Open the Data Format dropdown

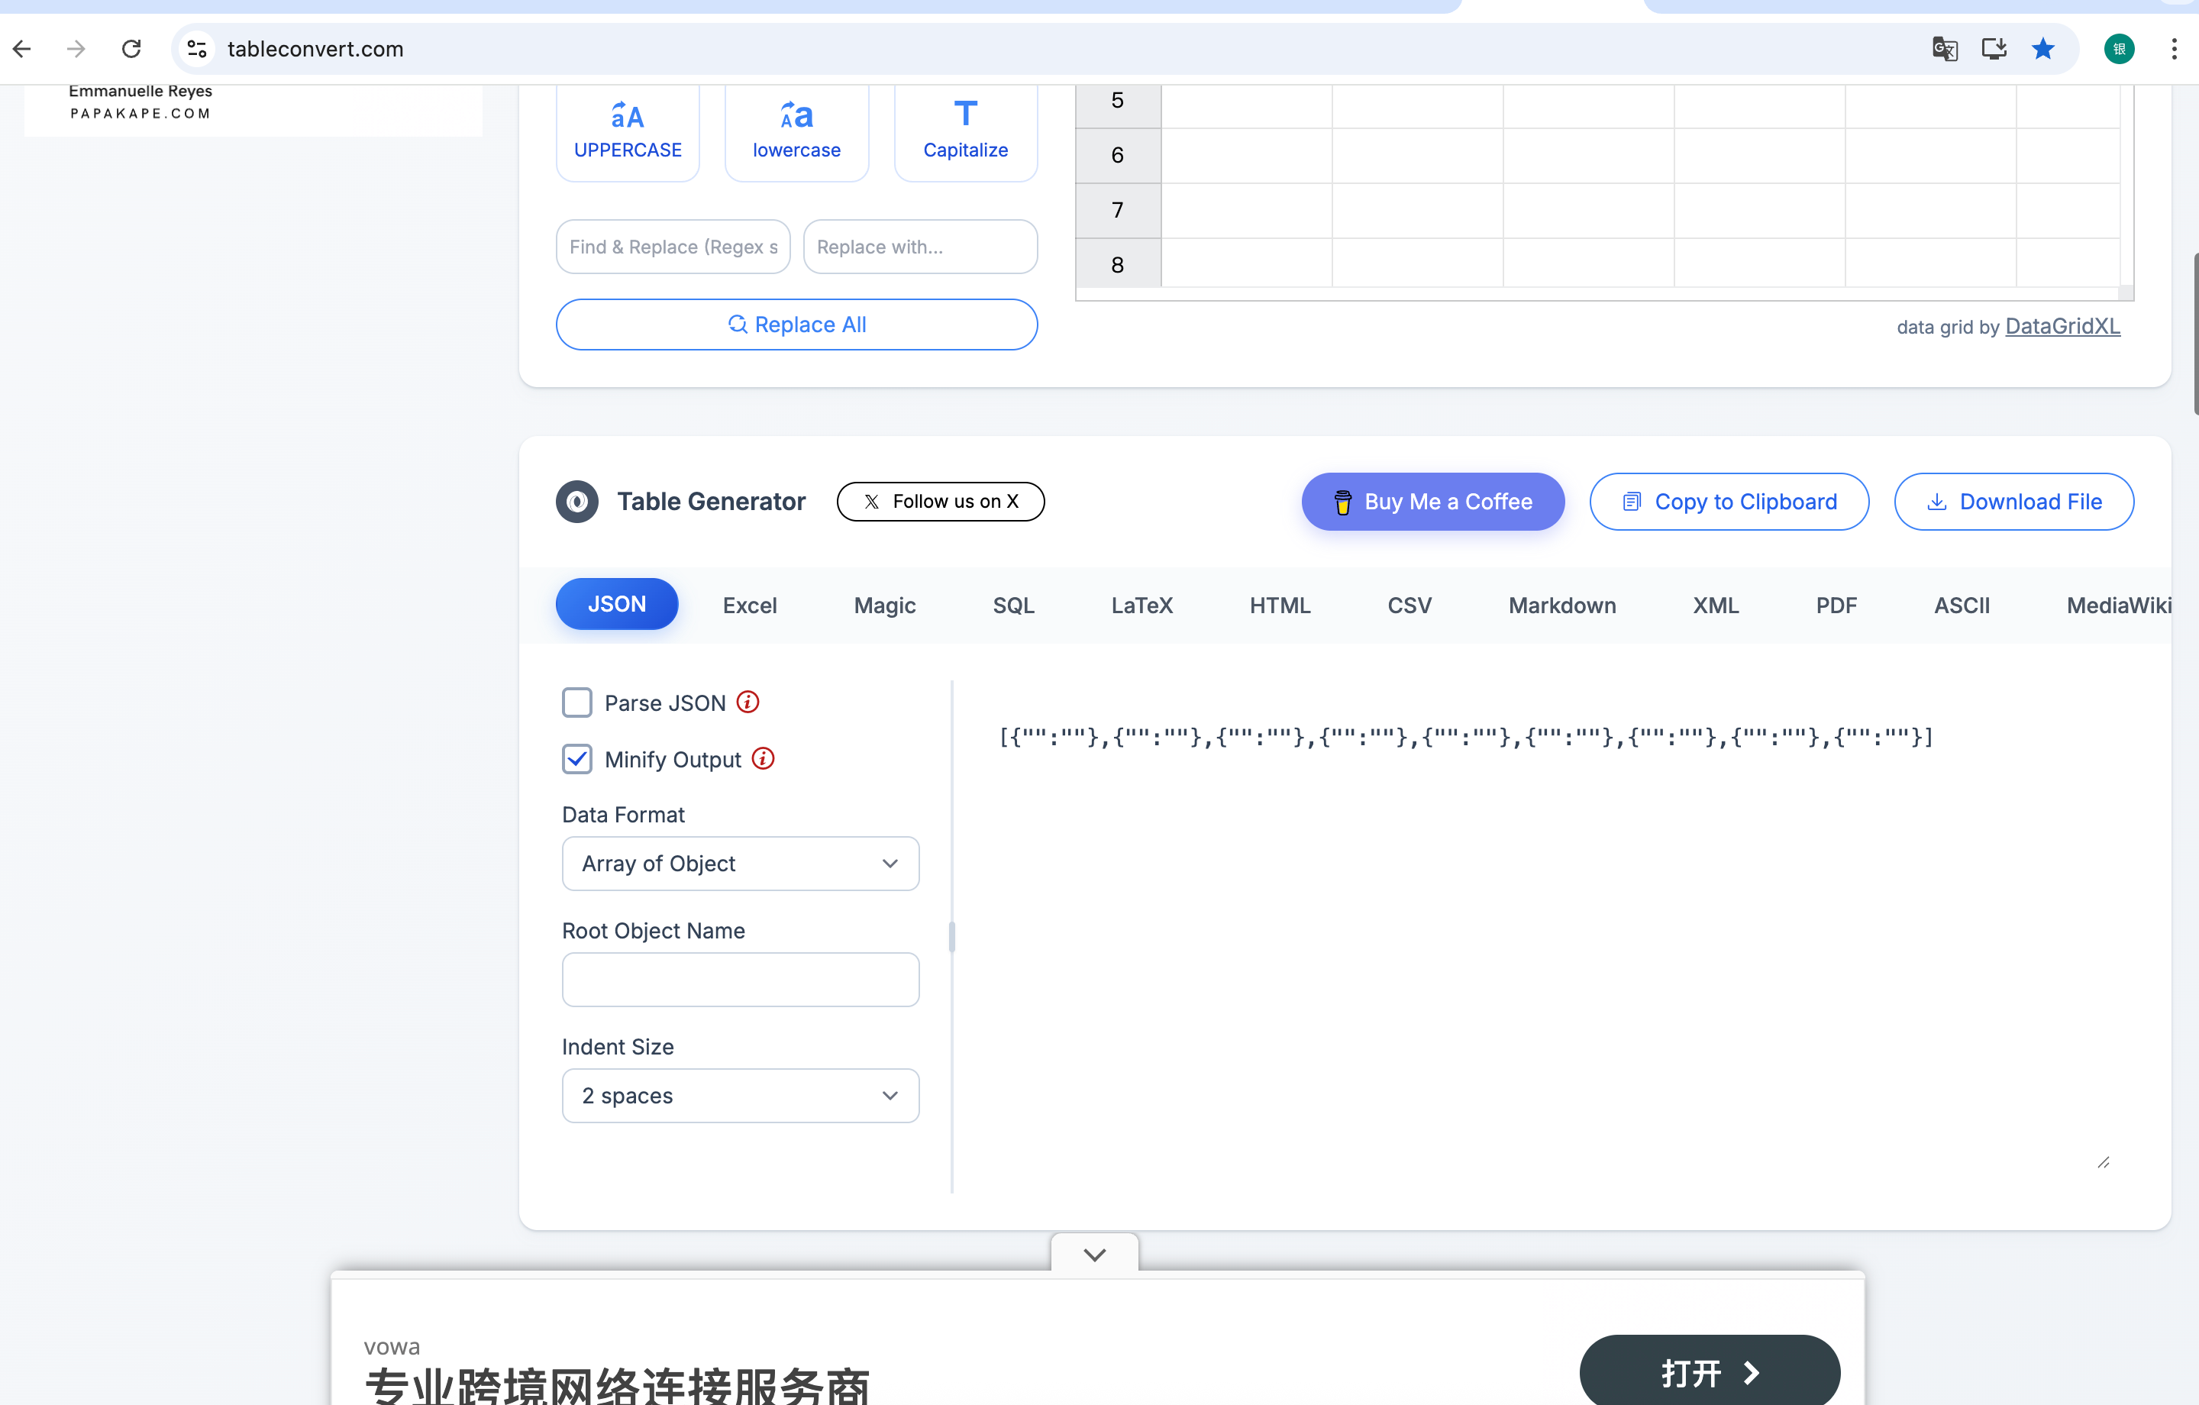(x=740, y=864)
